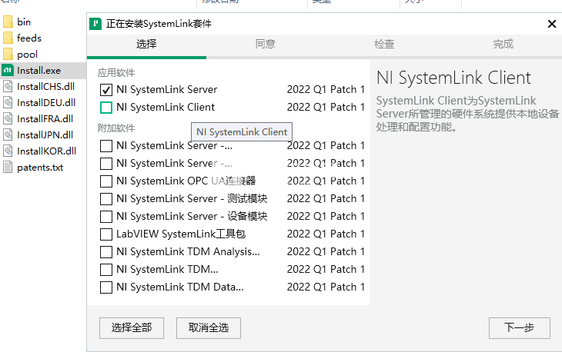Viewport: 562px width, 352px height.
Task: Click the 应用软件 section heading
Action: click(x=116, y=73)
